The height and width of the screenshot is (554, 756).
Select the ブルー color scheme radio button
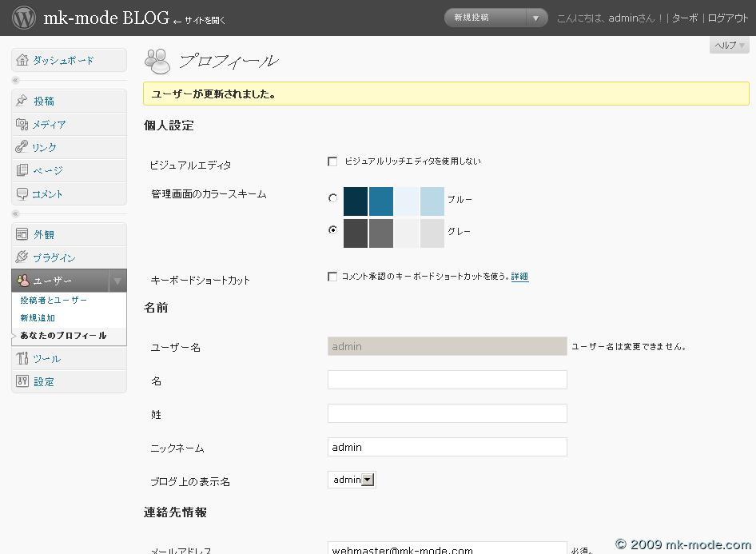pyautogui.click(x=332, y=198)
